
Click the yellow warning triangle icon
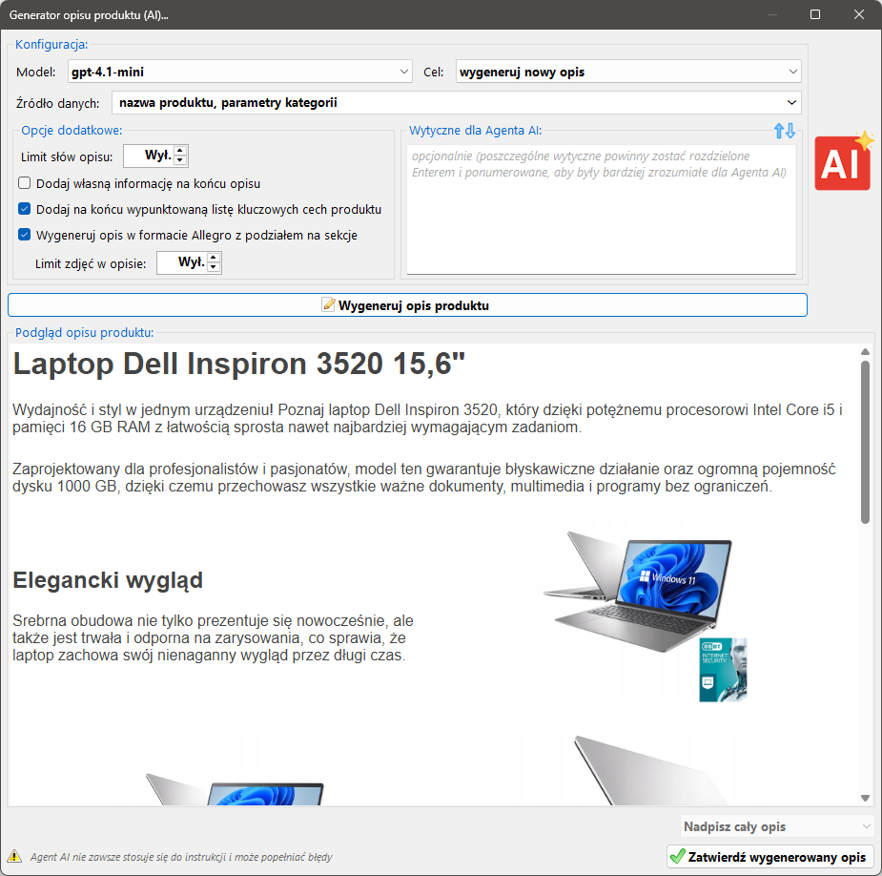tap(14, 857)
